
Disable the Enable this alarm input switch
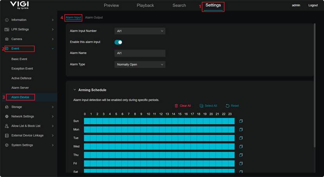tap(118, 42)
